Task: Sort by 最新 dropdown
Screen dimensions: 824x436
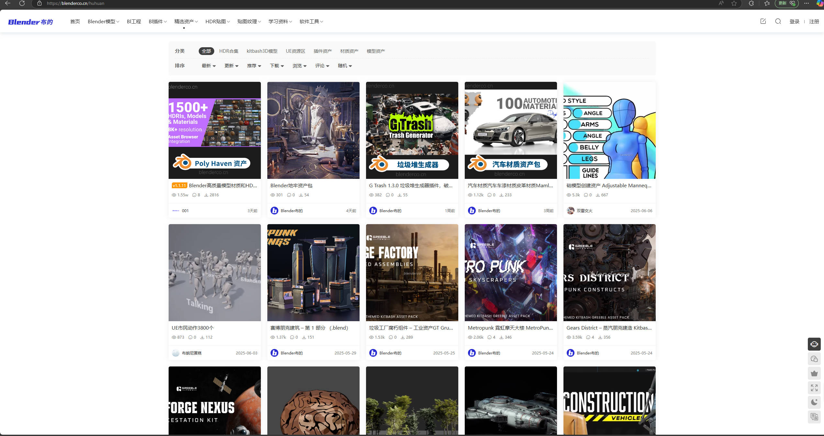Action: [208, 66]
